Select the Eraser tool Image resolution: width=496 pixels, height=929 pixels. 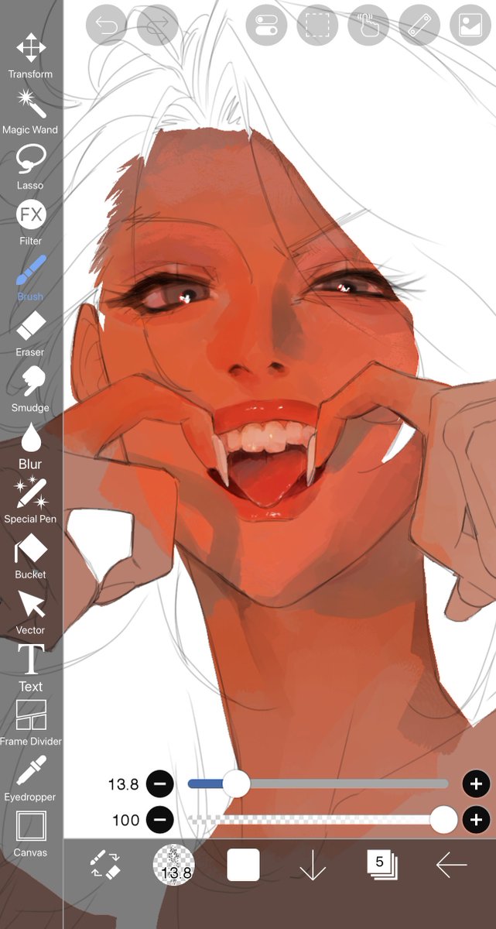31,334
